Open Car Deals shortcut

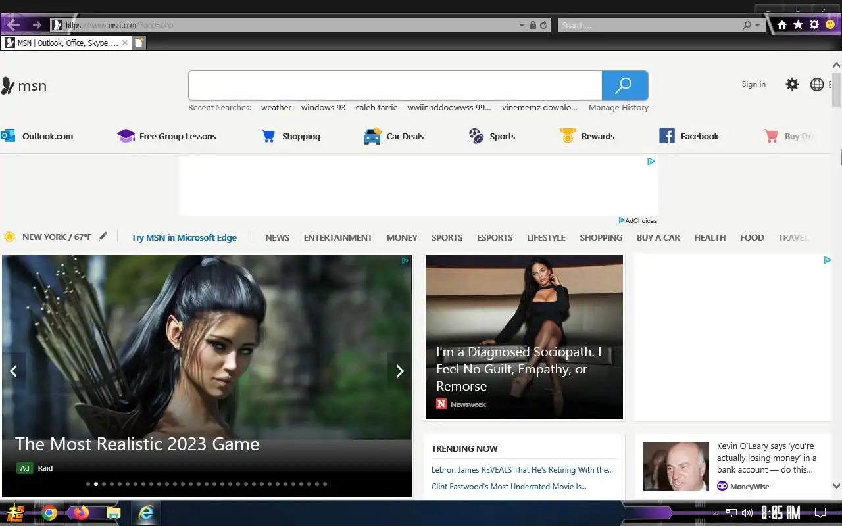tap(393, 136)
